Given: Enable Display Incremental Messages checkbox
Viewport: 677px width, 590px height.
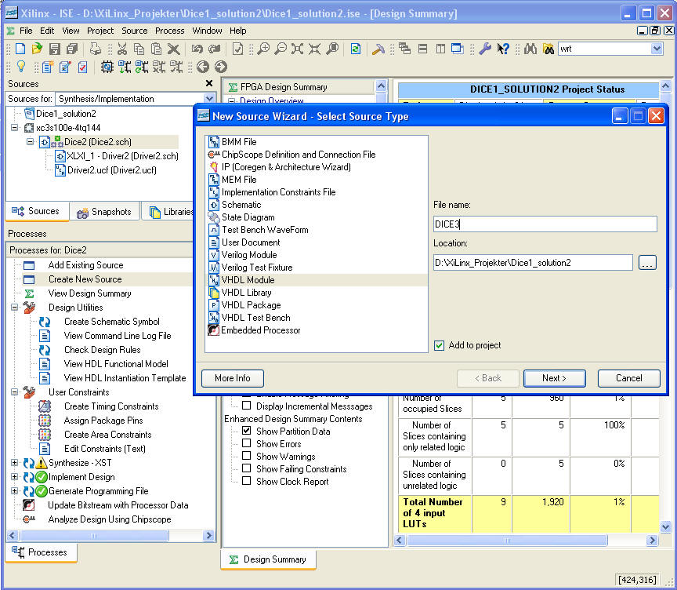Looking at the screenshot, I should pos(247,406).
